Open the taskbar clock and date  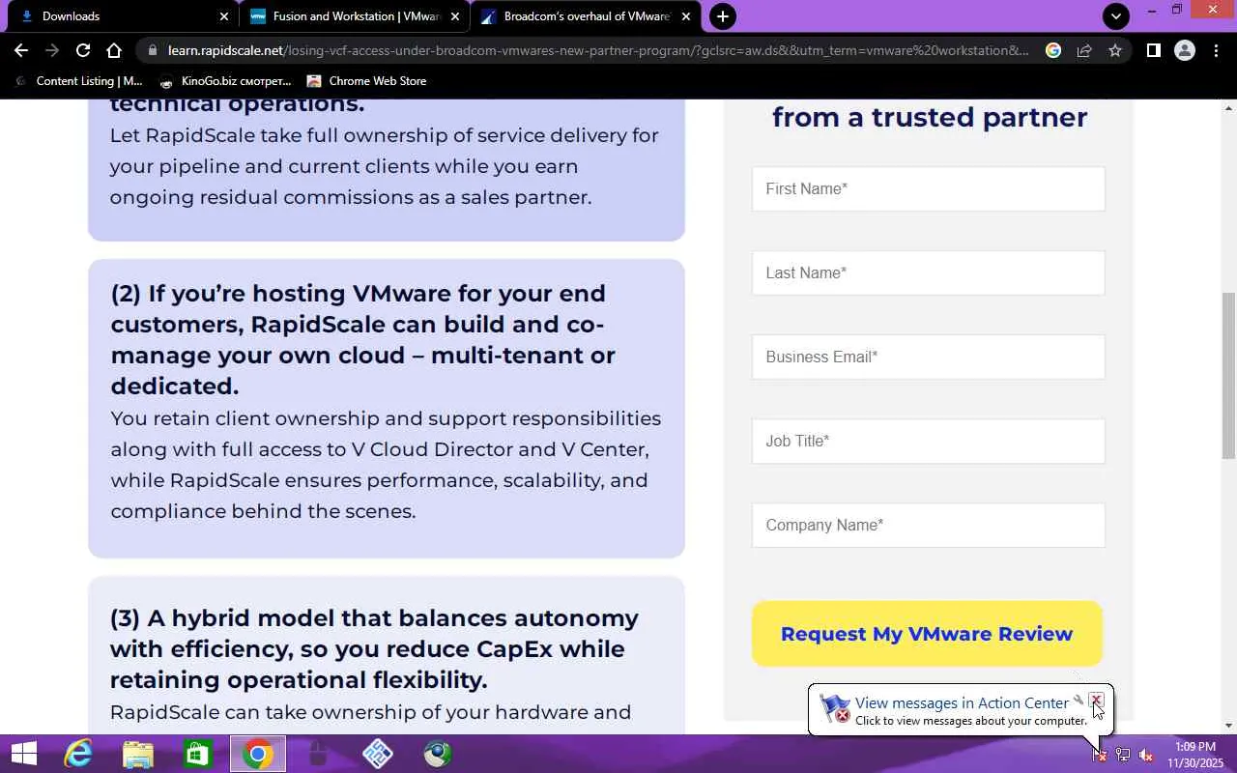[1195, 755]
